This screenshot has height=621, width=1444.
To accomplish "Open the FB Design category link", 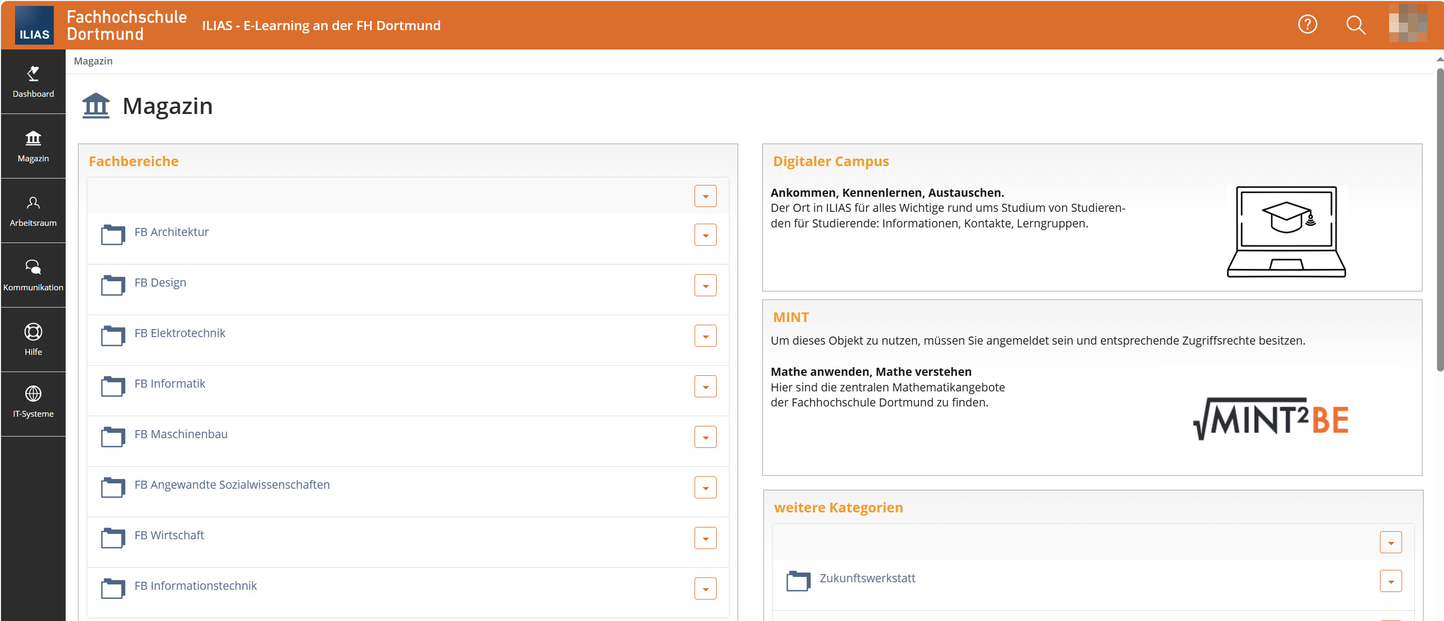I will pyautogui.click(x=160, y=282).
